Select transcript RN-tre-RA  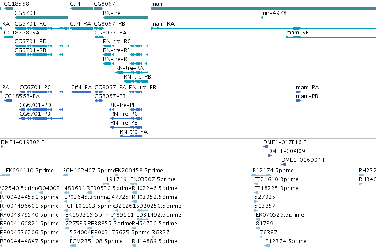[x=132, y=72]
